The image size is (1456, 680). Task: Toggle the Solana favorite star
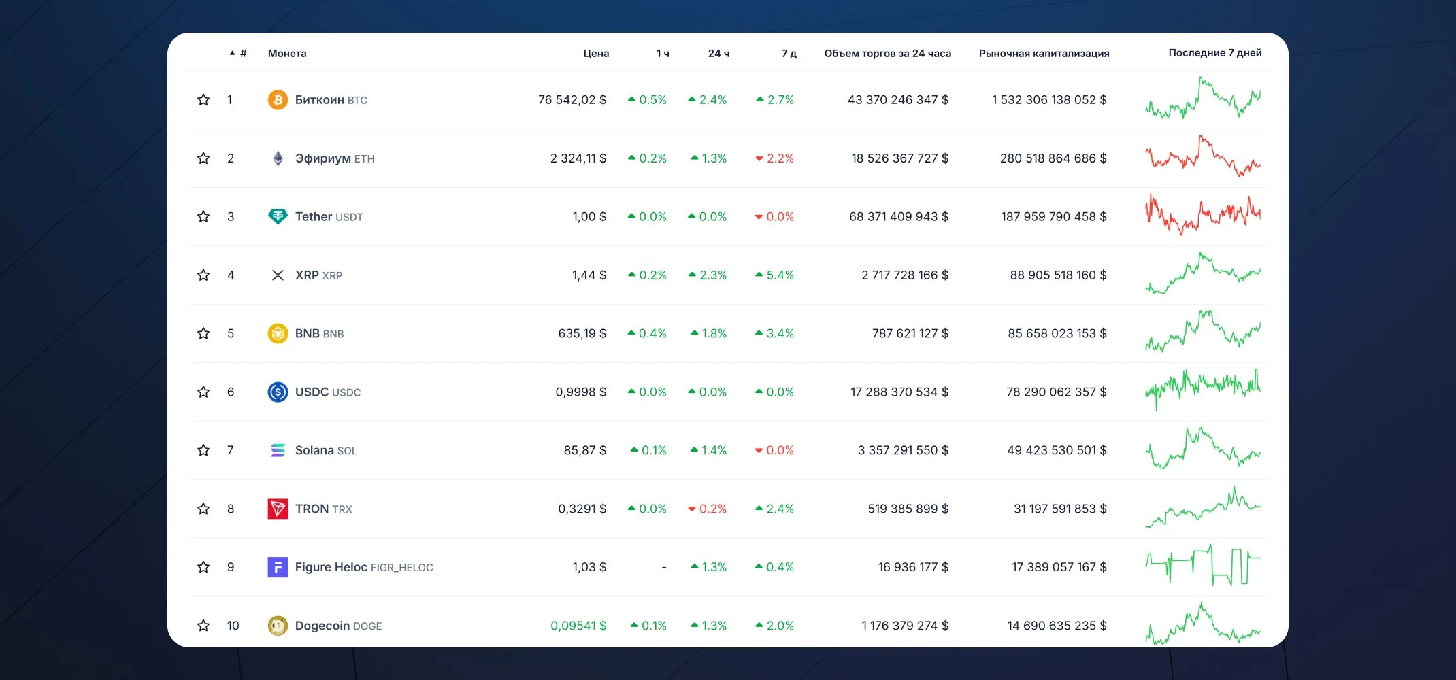[x=203, y=450]
